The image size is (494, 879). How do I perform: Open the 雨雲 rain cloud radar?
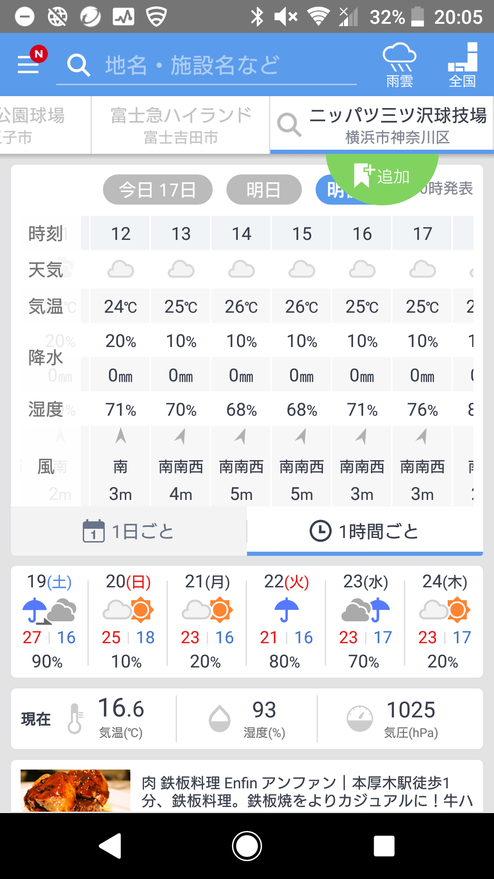pyautogui.click(x=399, y=65)
